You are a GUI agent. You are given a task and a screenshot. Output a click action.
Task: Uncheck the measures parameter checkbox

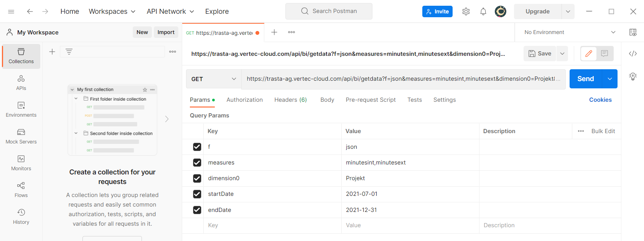(197, 163)
